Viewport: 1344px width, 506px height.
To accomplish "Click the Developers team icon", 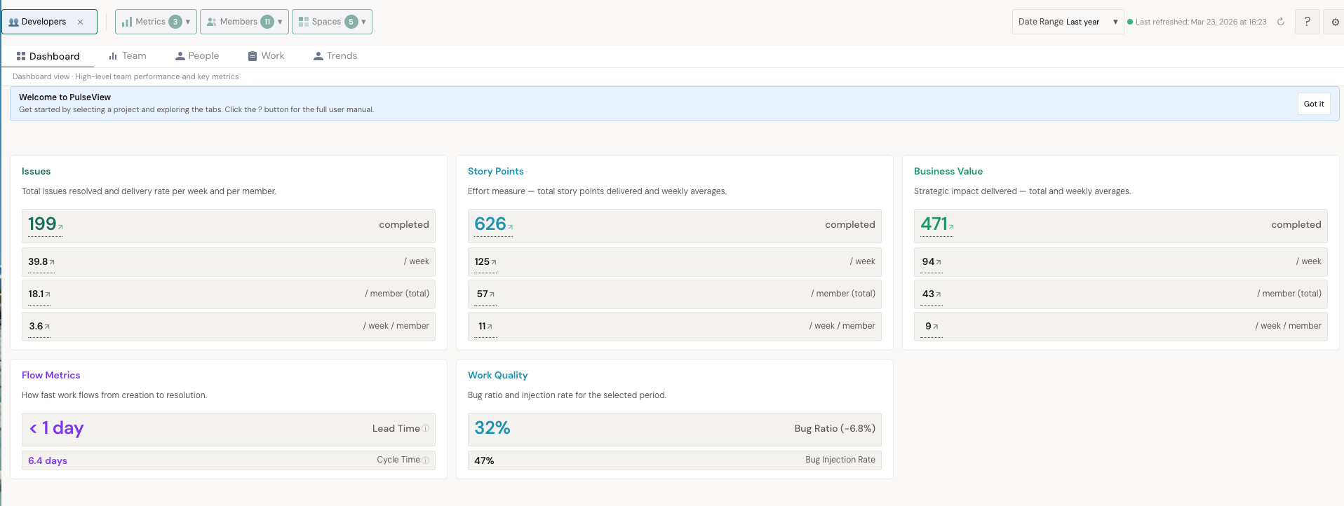I will point(13,22).
